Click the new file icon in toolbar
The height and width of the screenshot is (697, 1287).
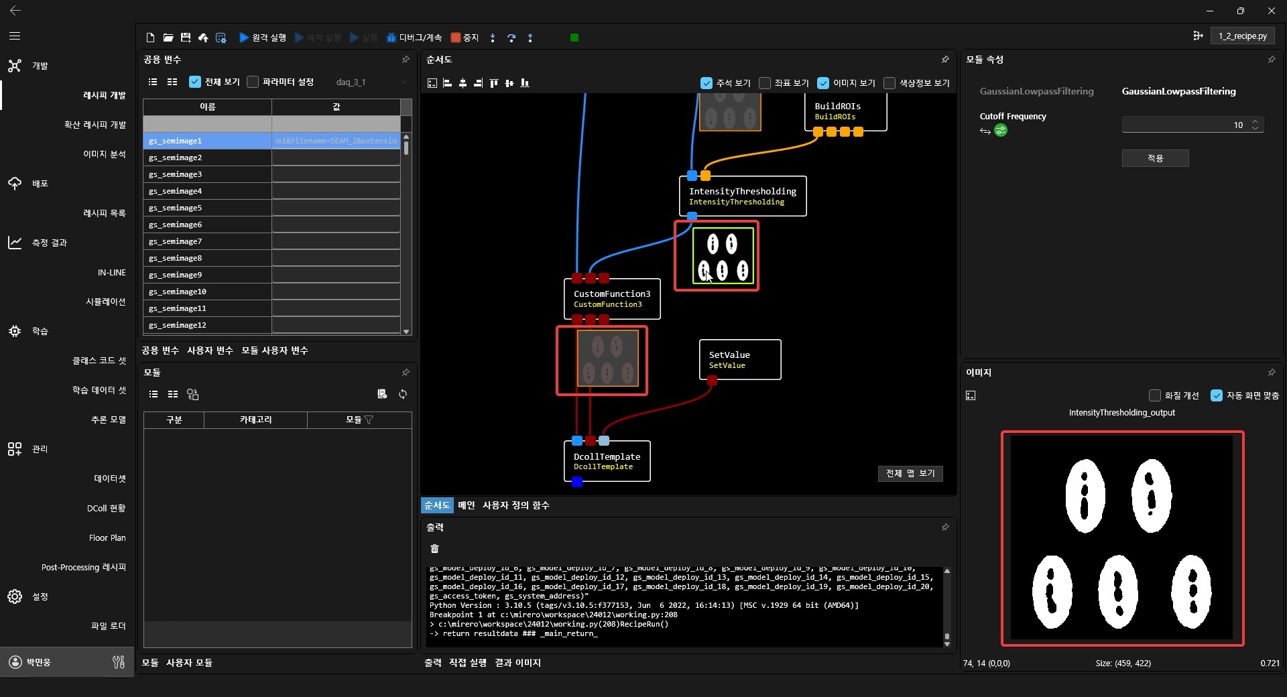(150, 38)
